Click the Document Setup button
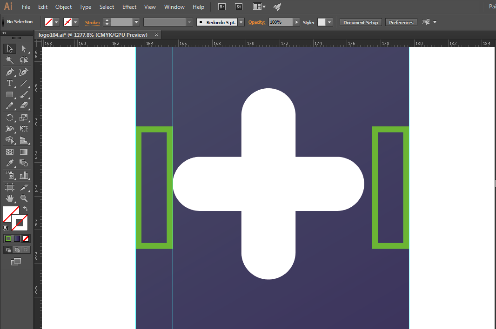The width and height of the screenshot is (496, 329). pos(361,22)
